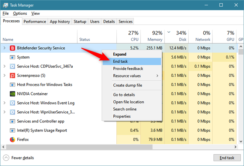Switch to the Performance tab
Viewport: 244px width, 166px height.
pyautogui.click(x=35, y=21)
